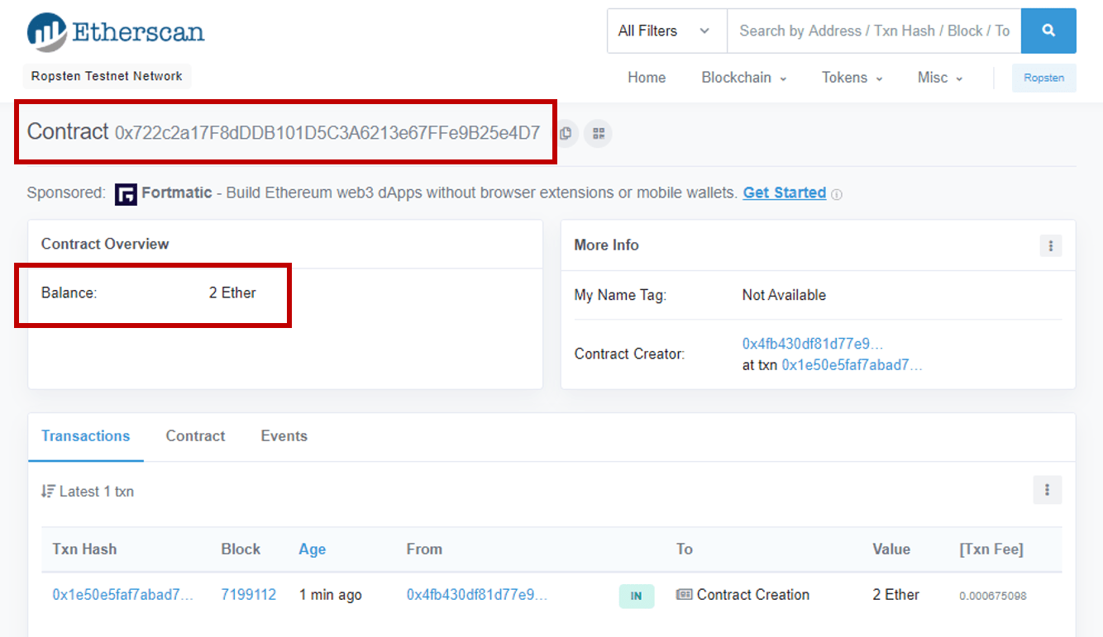
Task: Click the search magnifier button
Action: pyautogui.click(x=1048, y=31)
